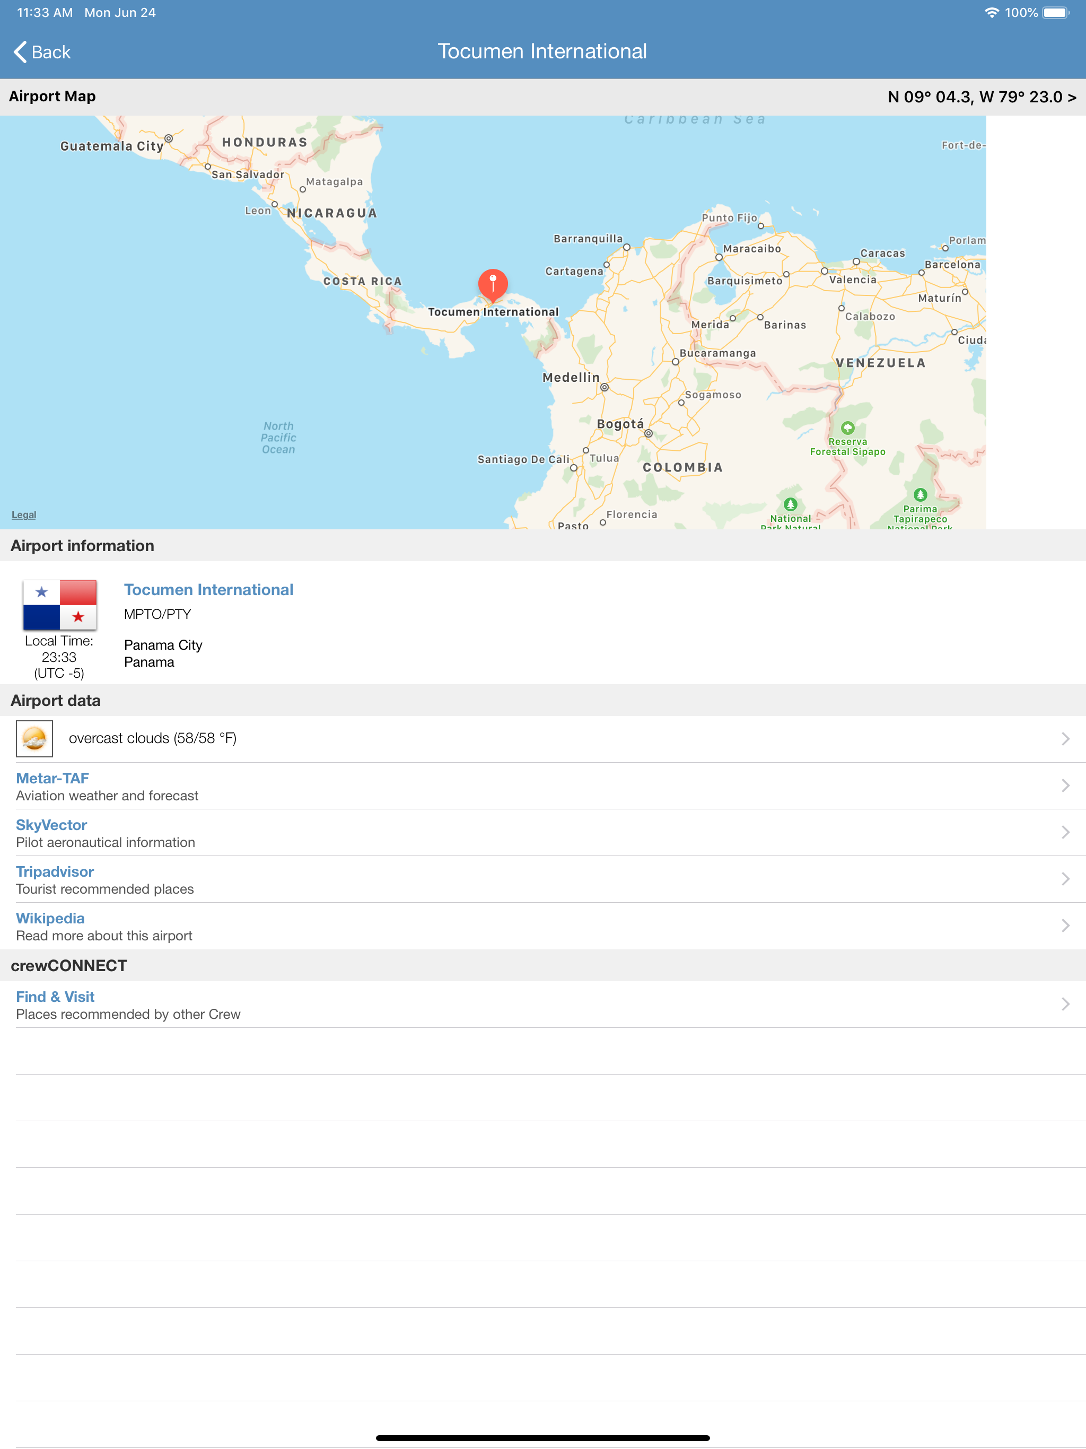Open Find & Visit row chevron
This screenshot has height=1449, width=1086.
pyautogui.click(x=1065, y=1004)
